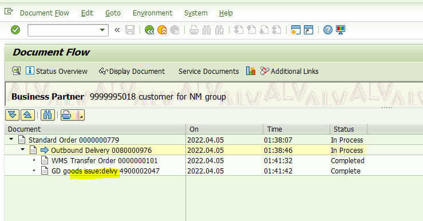Click the Completed status of WMS Transfer Order
This screenshot has height=221, width=423.
coord(347,161)
